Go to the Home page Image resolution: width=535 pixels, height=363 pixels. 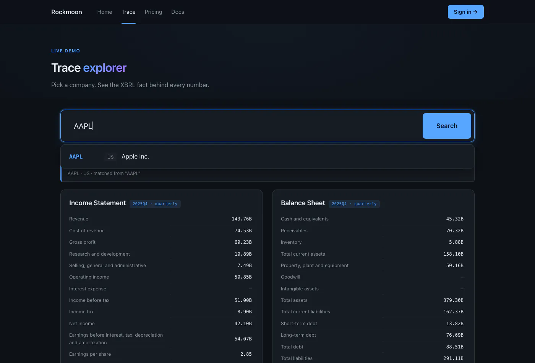point(105,12)
